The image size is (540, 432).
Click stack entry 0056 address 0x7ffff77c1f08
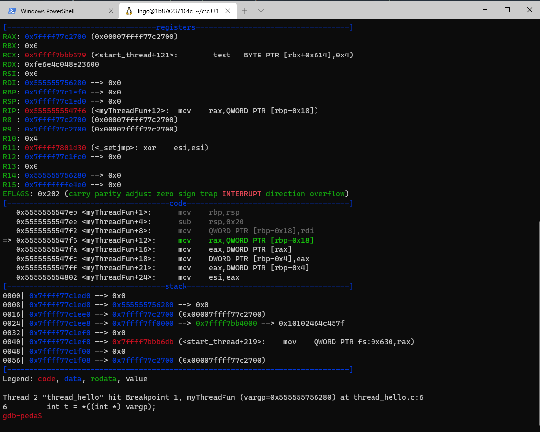(x=59, y=361)
